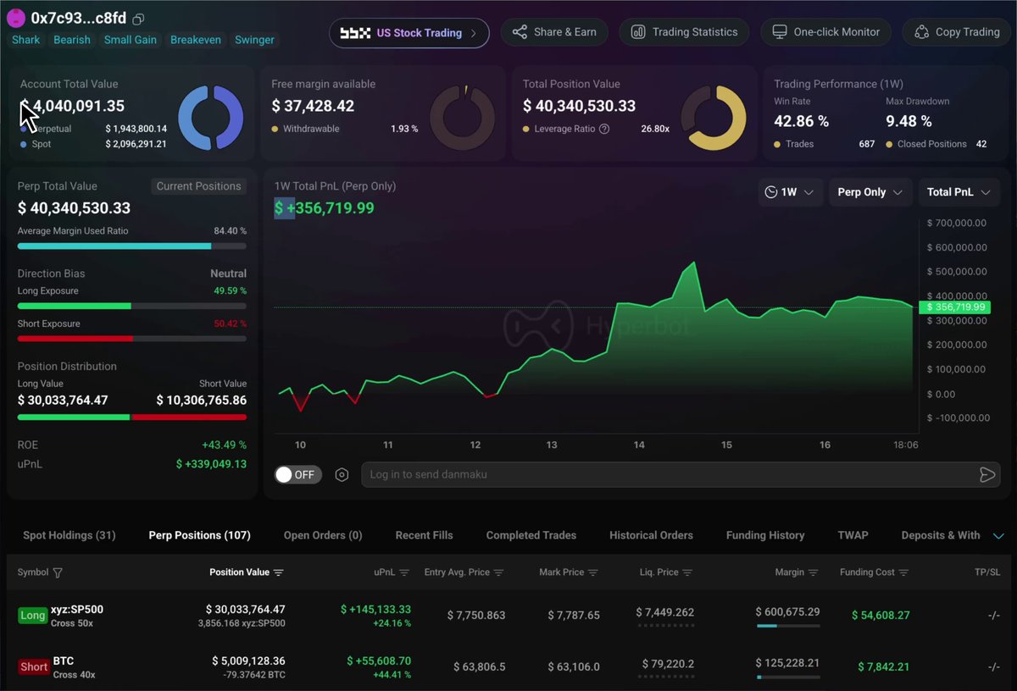Open danmaku settings hexagon icon
Screen dimensions: 1017x691
tap(342, 475)
